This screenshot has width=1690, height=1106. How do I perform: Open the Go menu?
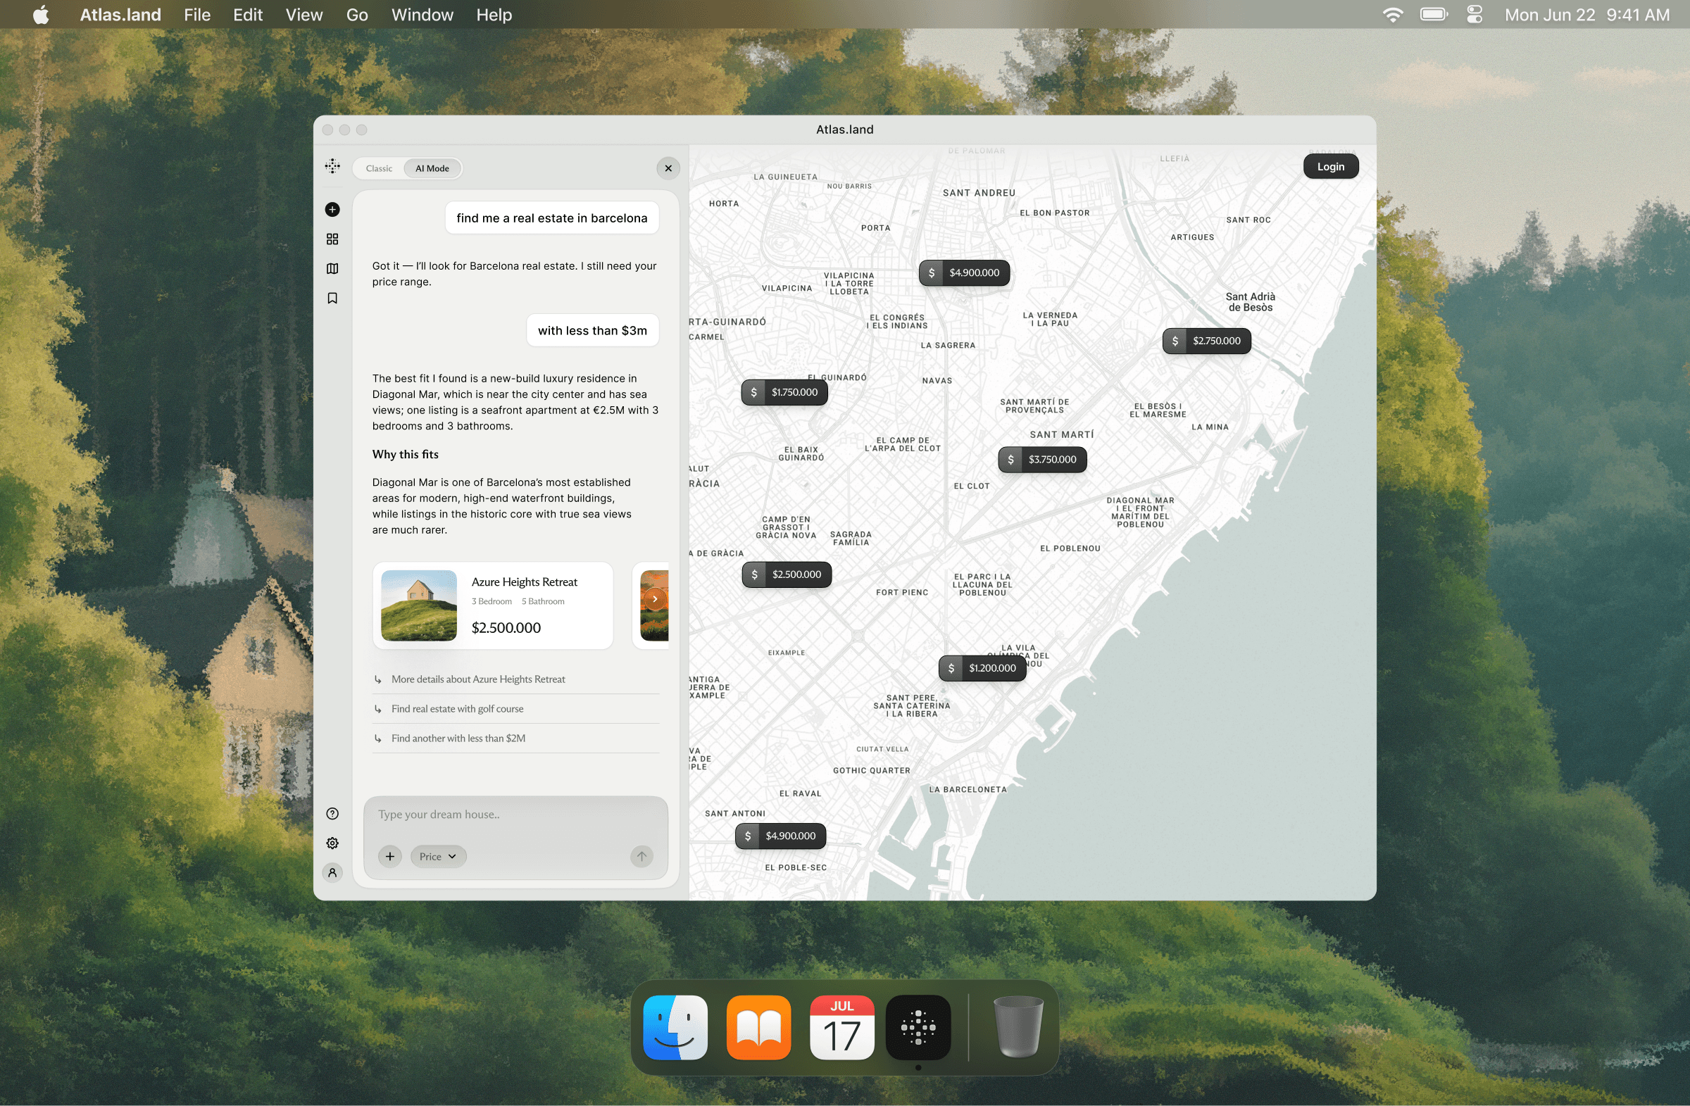tap(357, 14)
